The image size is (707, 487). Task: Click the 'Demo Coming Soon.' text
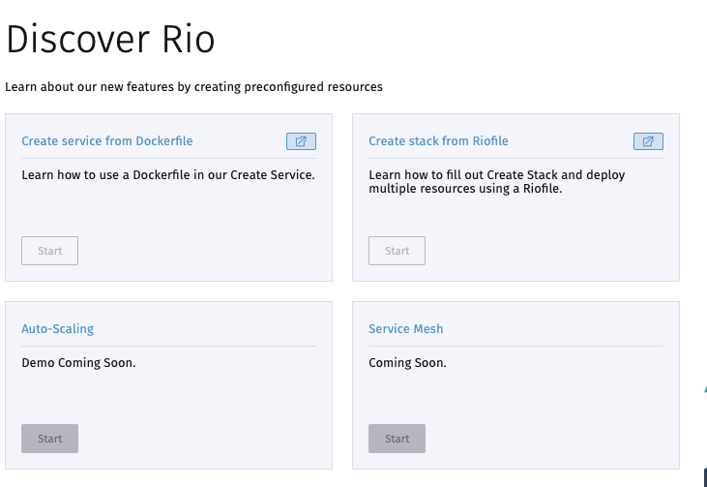click(x=78, y=363)
